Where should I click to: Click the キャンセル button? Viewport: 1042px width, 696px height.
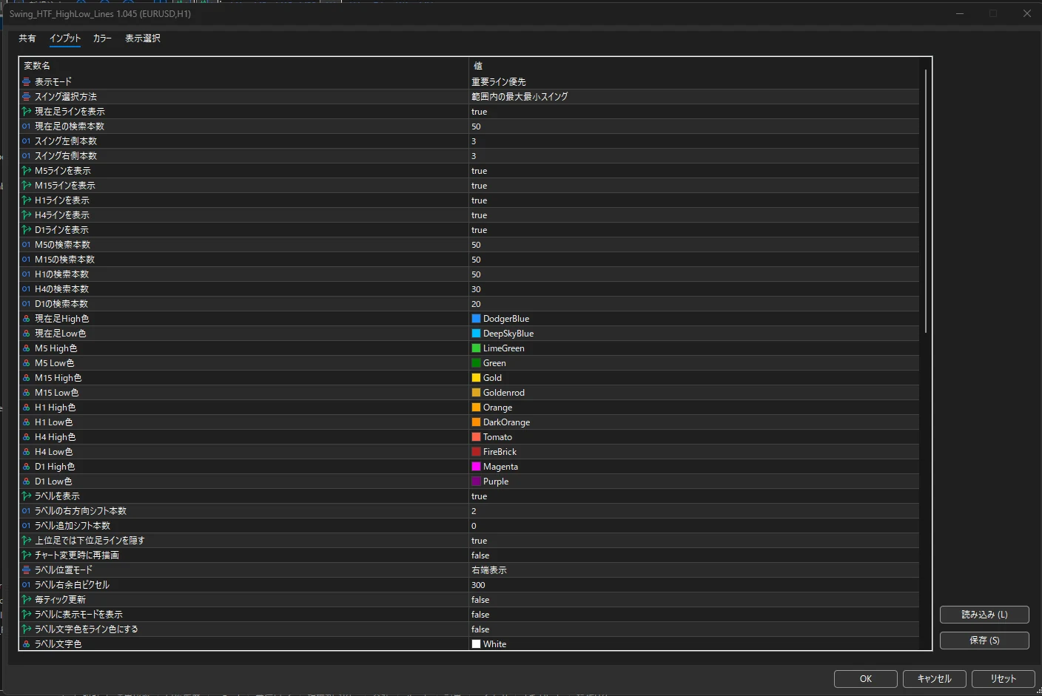pyautogui.click(x=935, y=679)
